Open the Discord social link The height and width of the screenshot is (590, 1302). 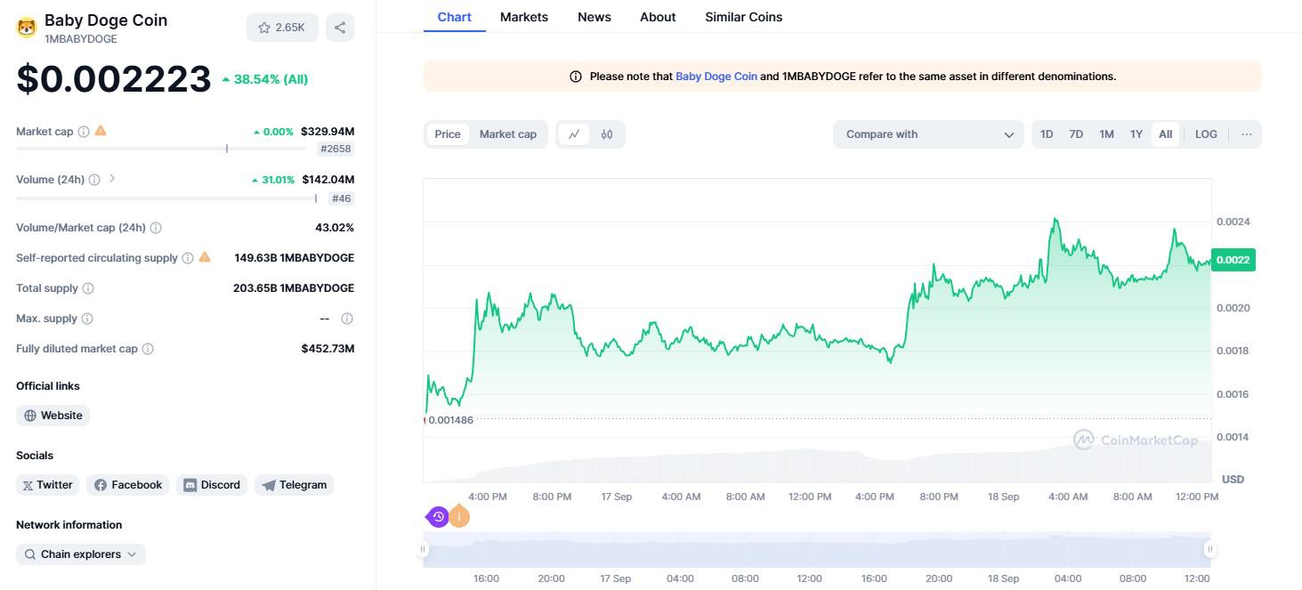[x=212, y=485]
